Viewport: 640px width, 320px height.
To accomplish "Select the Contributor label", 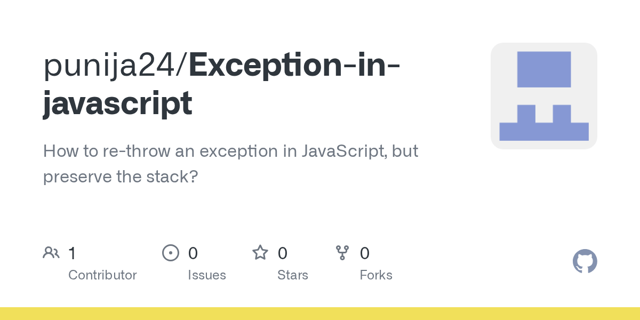I will coord(102,275).
